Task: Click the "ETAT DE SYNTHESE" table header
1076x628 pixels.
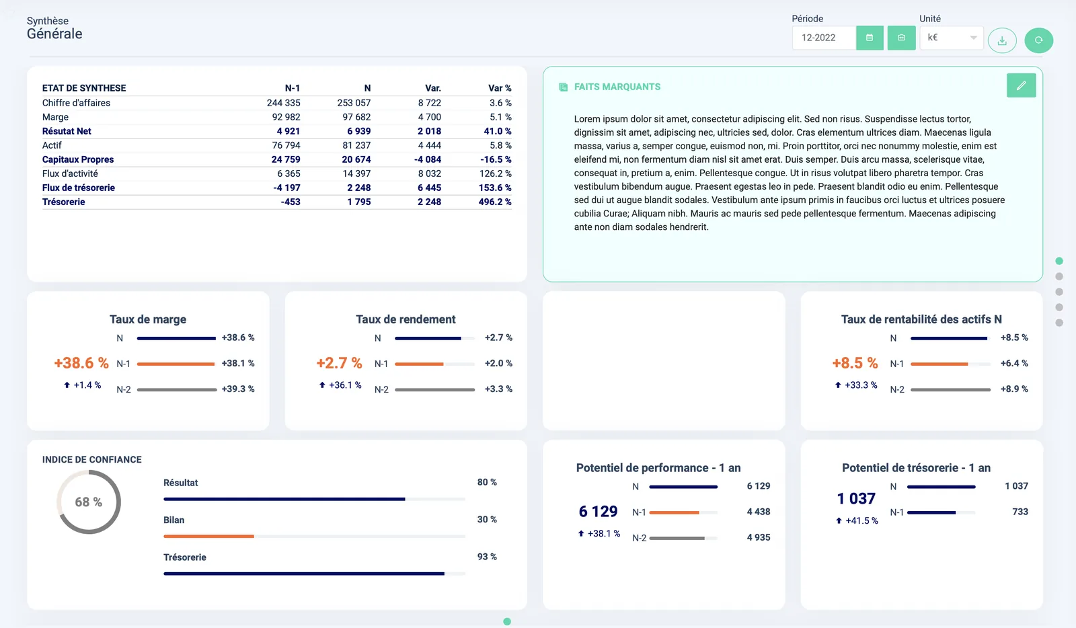Action: tap(84, 88)
